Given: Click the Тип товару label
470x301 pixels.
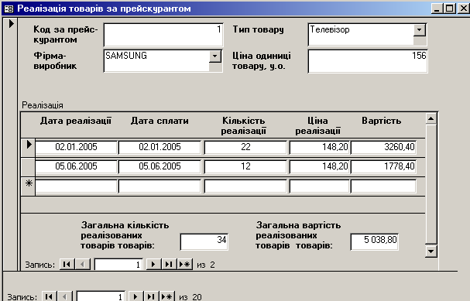Looking at the screenshot, I should coord(258,29).
